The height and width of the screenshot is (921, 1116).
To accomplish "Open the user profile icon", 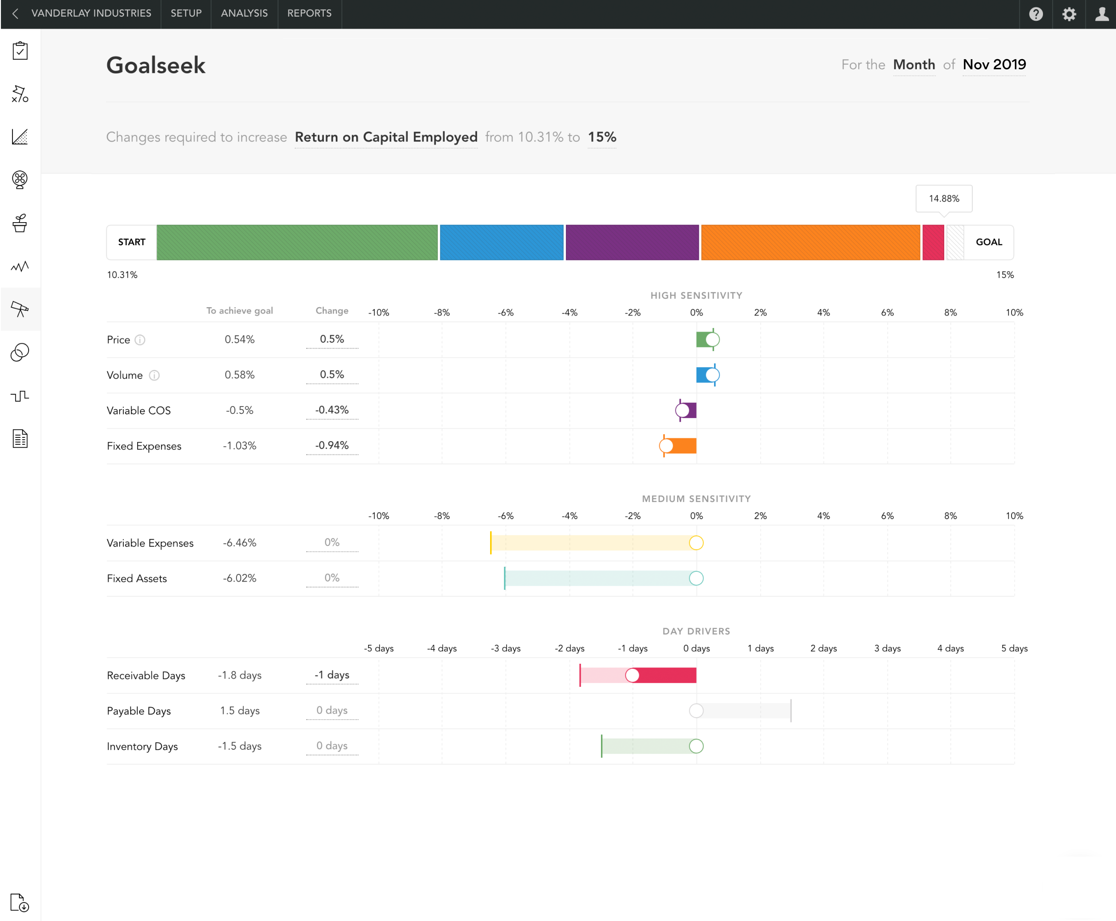I will (x=1102, y=14).
